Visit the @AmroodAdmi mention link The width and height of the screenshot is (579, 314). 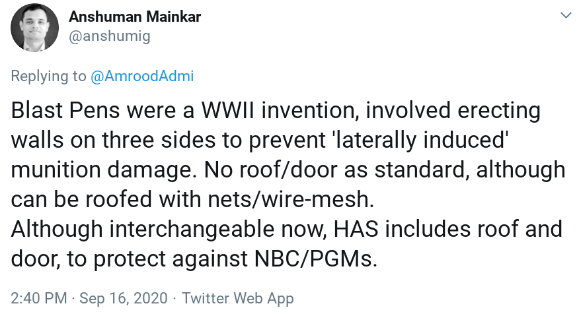pyautogui.click(x=142, y=76)
